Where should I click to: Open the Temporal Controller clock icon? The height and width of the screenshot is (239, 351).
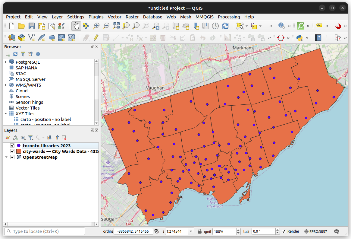coord(215,26)
